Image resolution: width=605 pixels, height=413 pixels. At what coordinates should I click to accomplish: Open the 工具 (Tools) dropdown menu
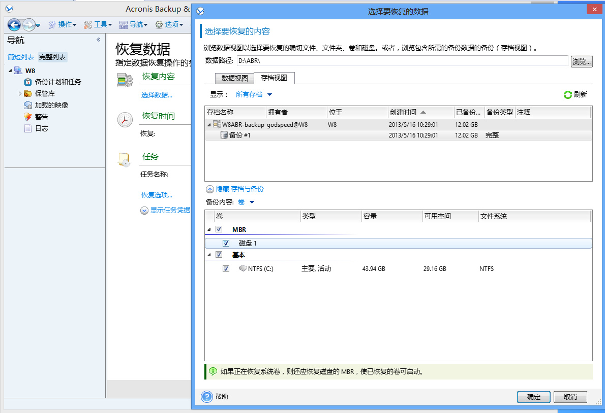pyautogui.click(x=98, y=25)
